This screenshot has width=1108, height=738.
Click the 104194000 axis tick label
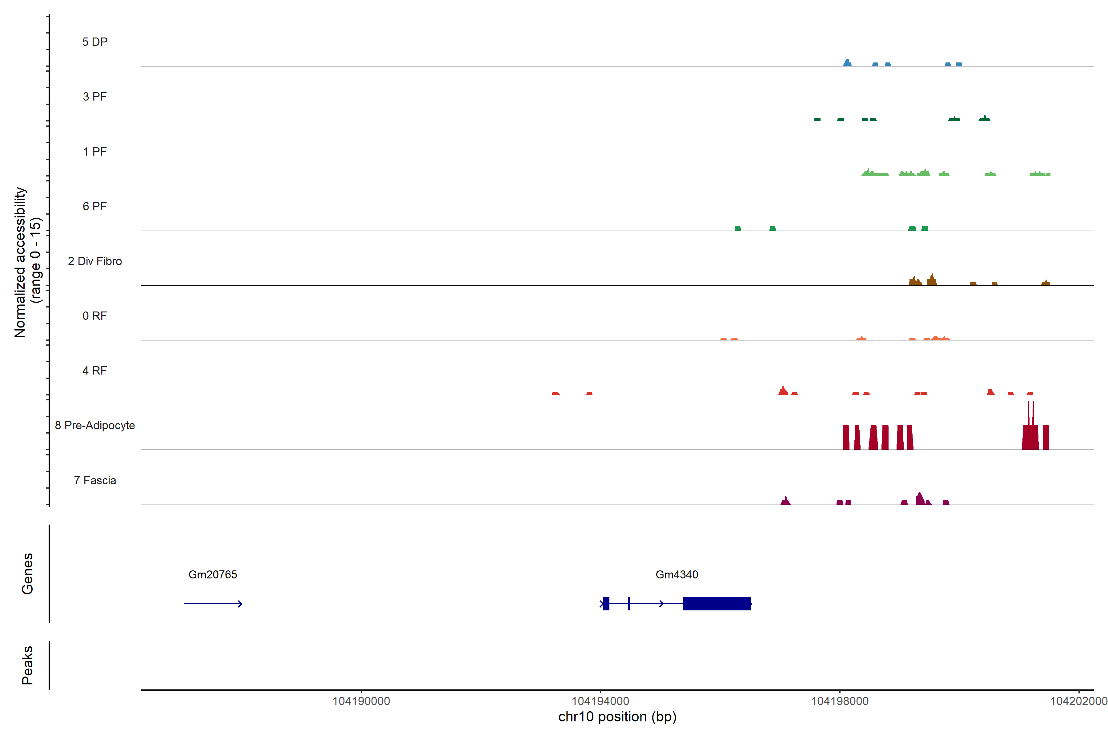(600, 701)
